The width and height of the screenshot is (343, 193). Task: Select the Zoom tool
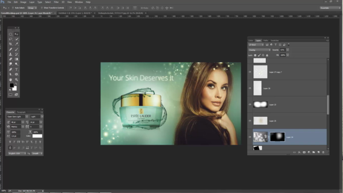pos(17,80)
